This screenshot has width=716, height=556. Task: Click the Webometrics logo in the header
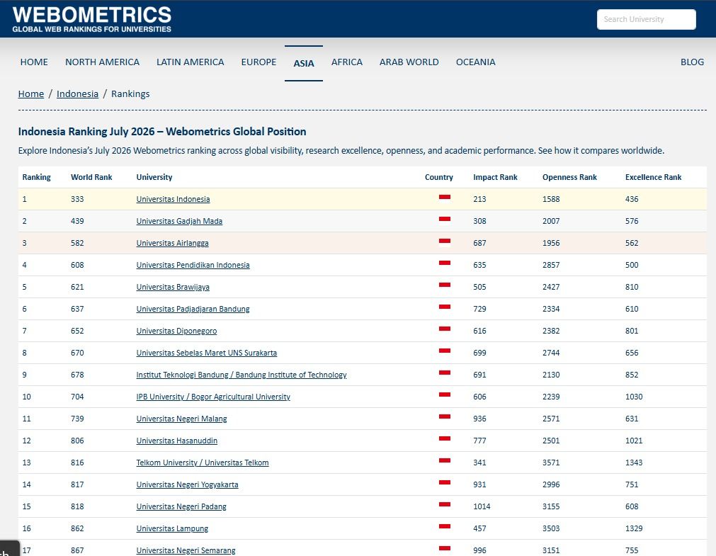point(92,19)
